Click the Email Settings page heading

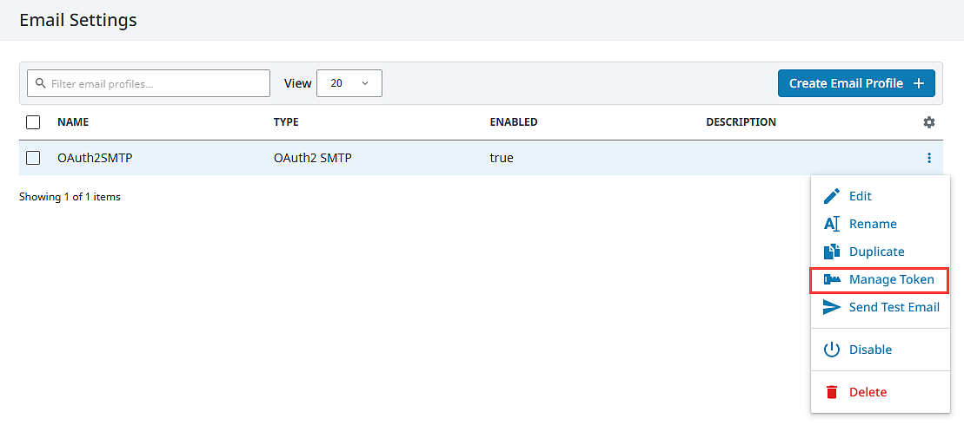(x=78, y=20)
